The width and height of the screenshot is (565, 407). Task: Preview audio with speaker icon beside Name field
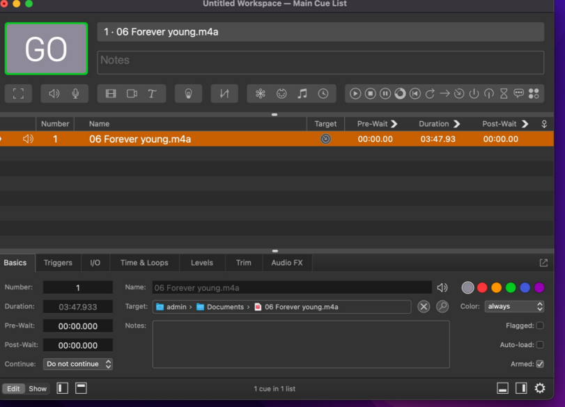click(x=442, y=287)
